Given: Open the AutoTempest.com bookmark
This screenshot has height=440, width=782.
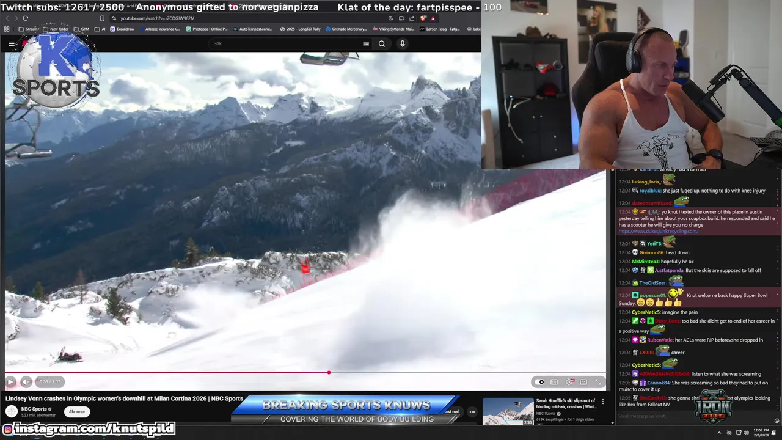Looking at the screenshot, I should (x=252, y=29).
